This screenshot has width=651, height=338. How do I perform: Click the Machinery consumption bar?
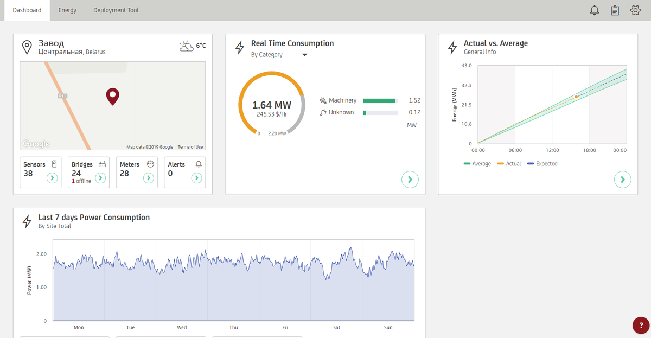380,100
